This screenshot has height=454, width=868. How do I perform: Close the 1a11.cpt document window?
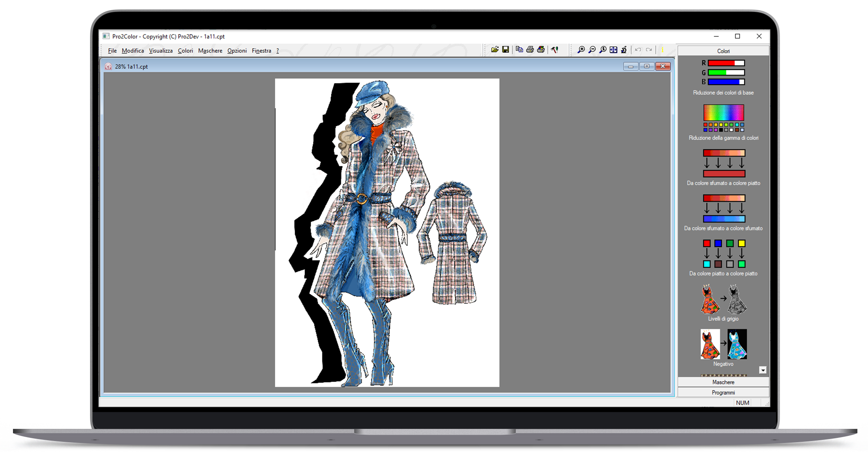(663, 66)
